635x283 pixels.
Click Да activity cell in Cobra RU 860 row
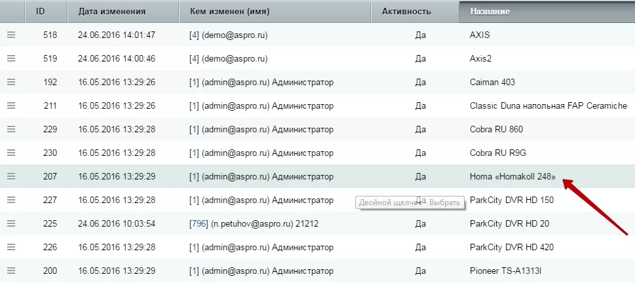tap(420, 130)
